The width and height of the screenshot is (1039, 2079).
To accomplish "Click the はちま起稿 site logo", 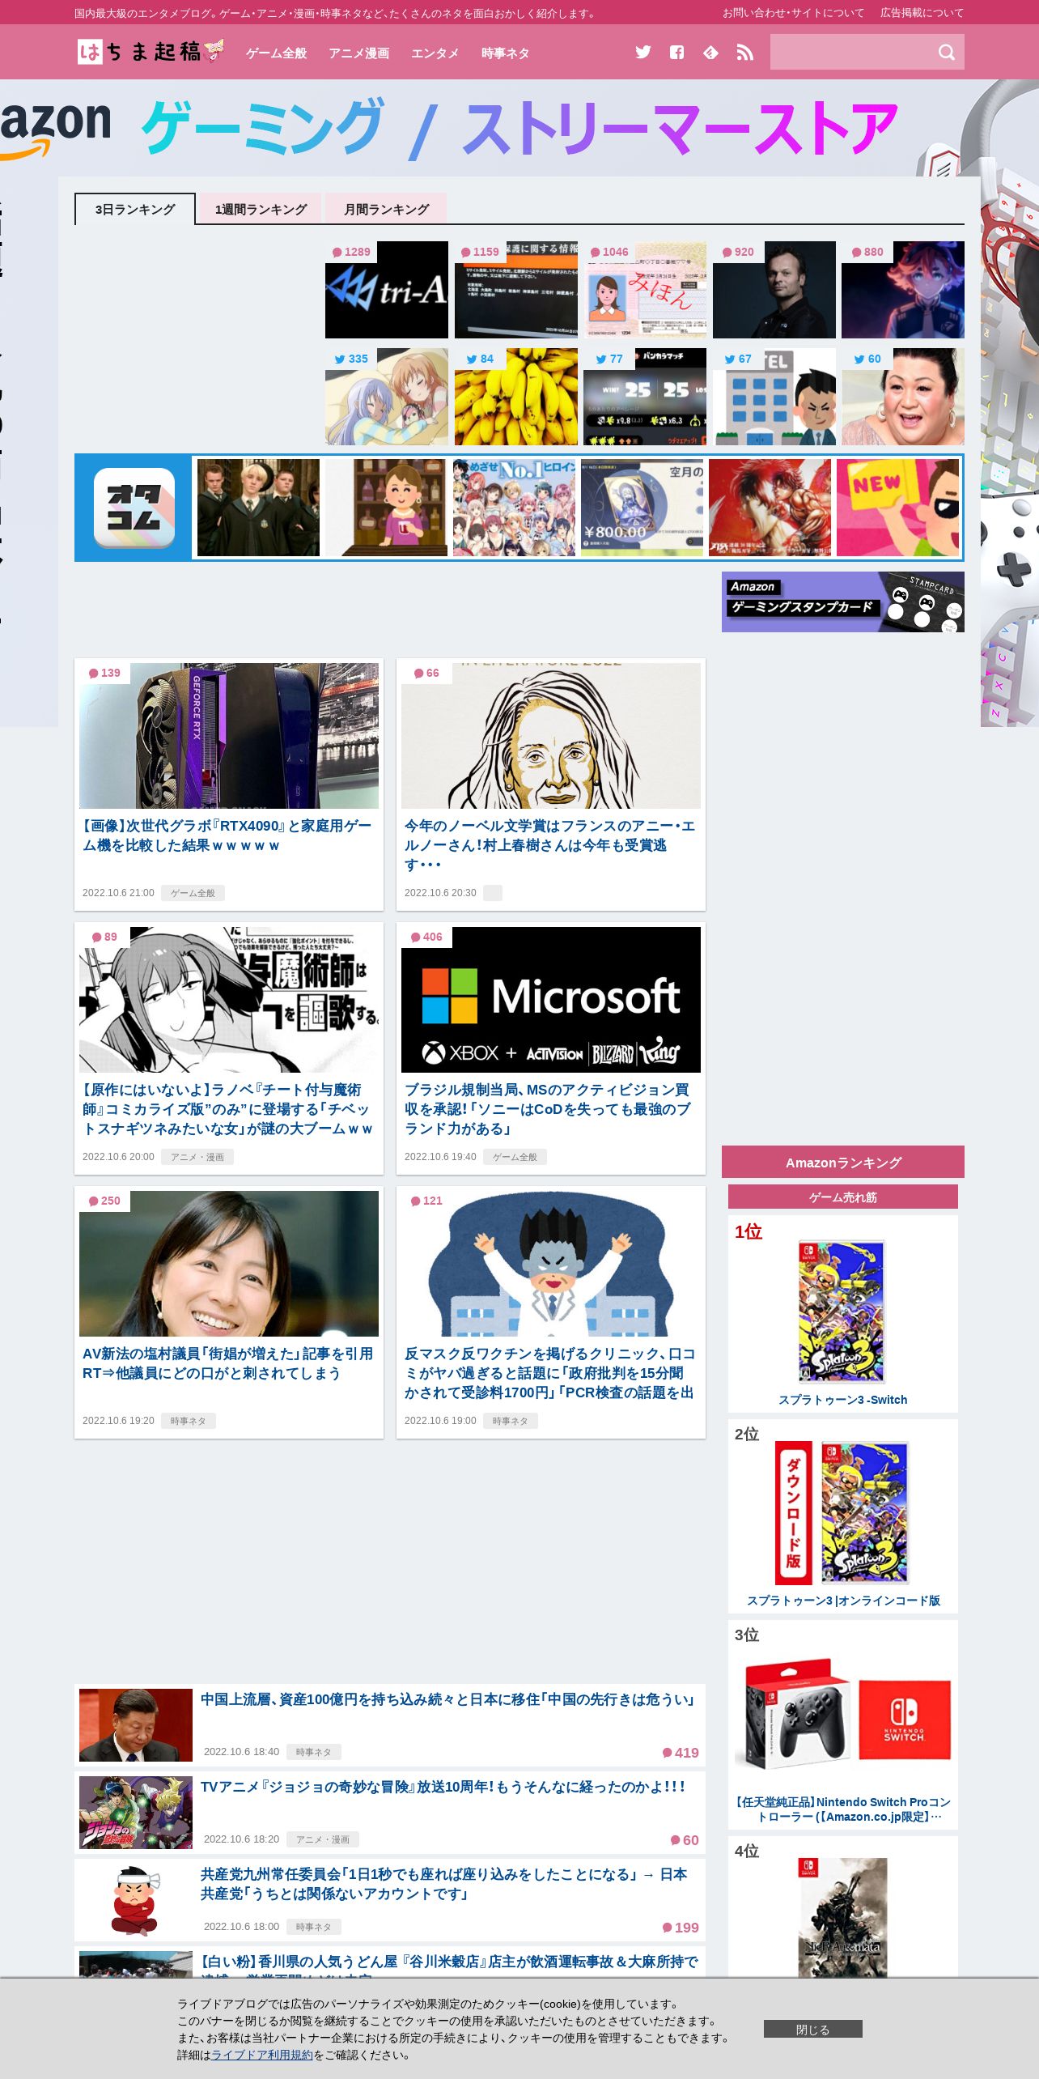I will (151, 52).
